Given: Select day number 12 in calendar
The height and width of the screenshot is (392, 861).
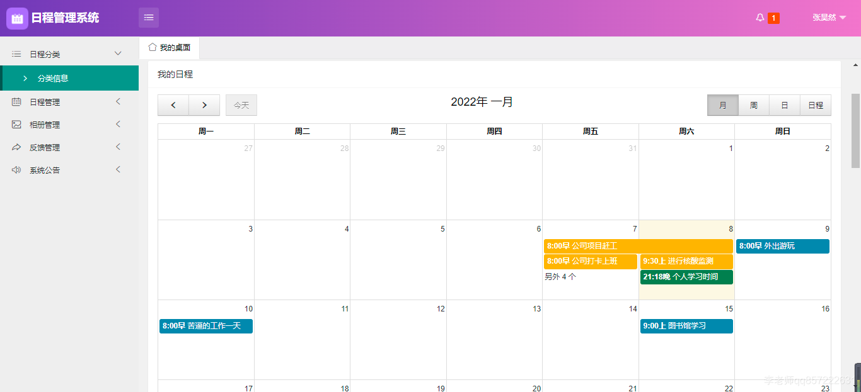Looking at the screenshot, I should pyautogui.click(x=441, y=309).
